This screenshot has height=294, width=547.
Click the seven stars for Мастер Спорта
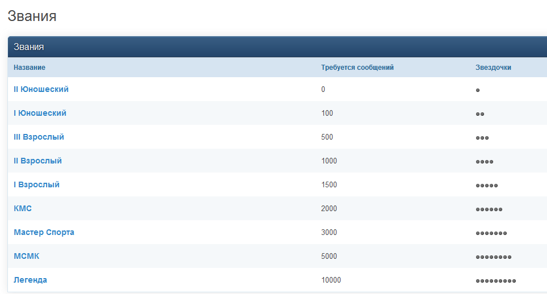(x=491, y=233)
